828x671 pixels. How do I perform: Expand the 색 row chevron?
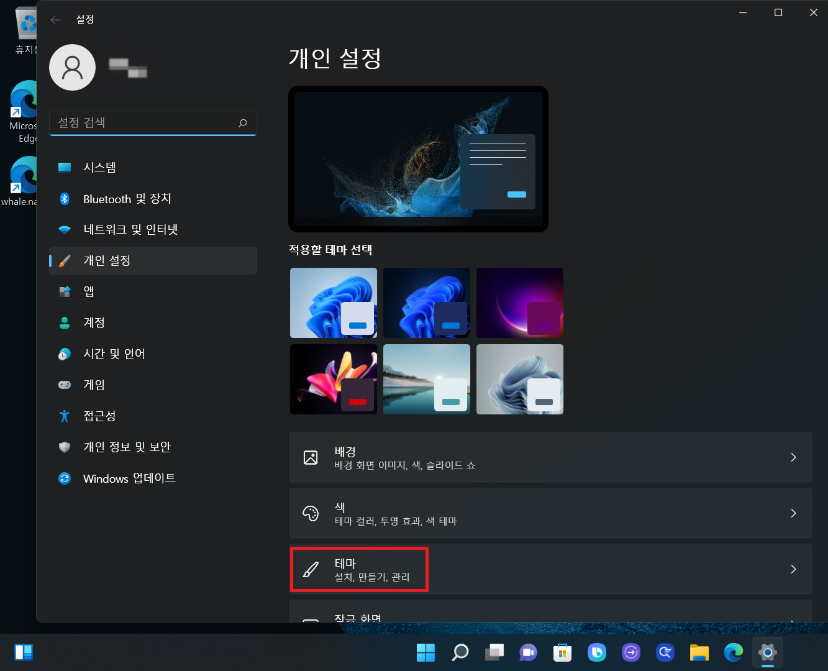click(793, 513)
